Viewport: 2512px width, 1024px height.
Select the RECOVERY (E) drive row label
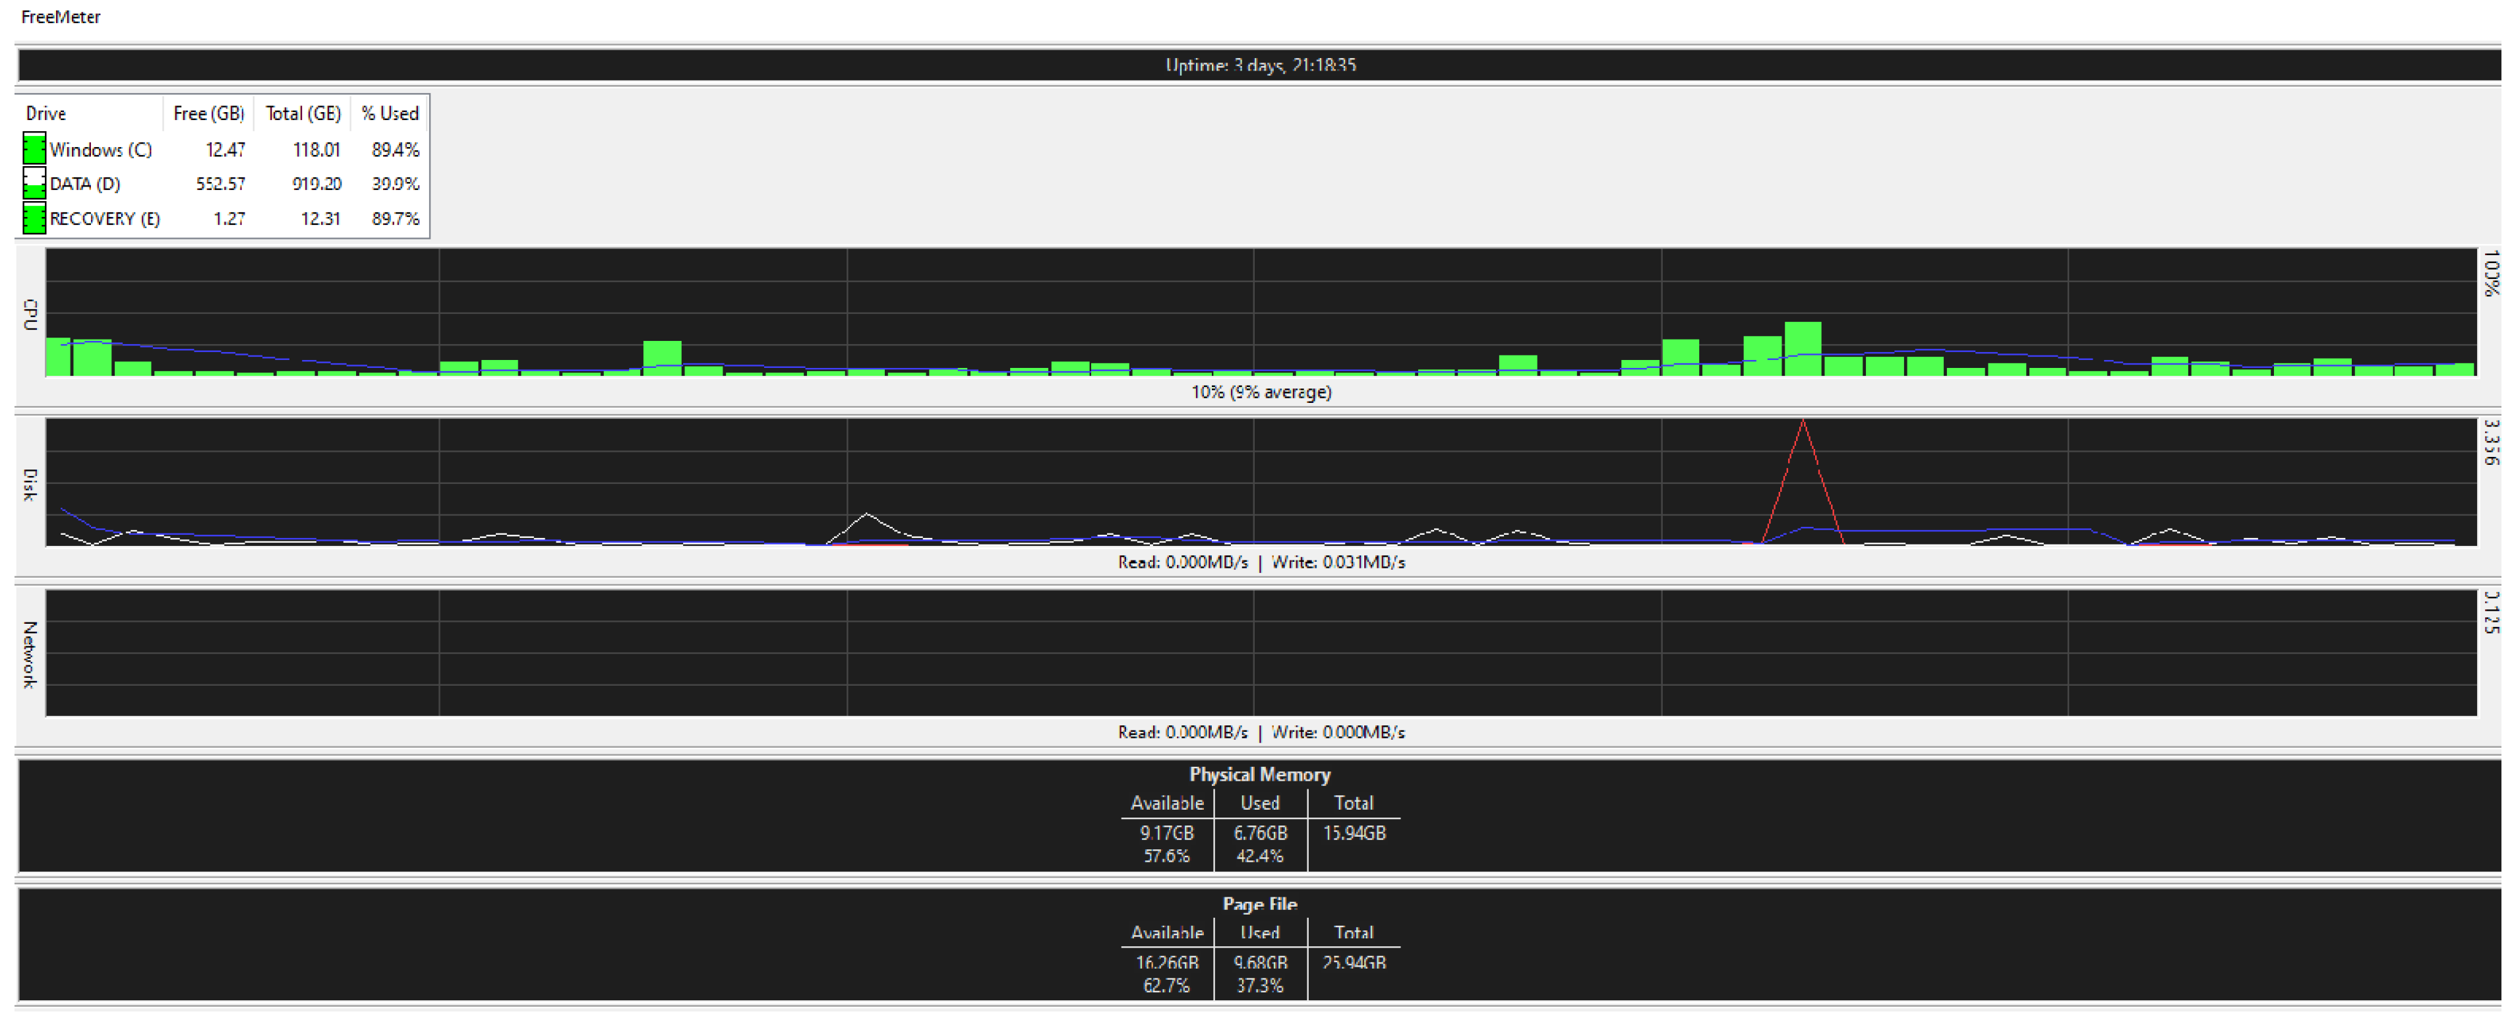(104, 218)
